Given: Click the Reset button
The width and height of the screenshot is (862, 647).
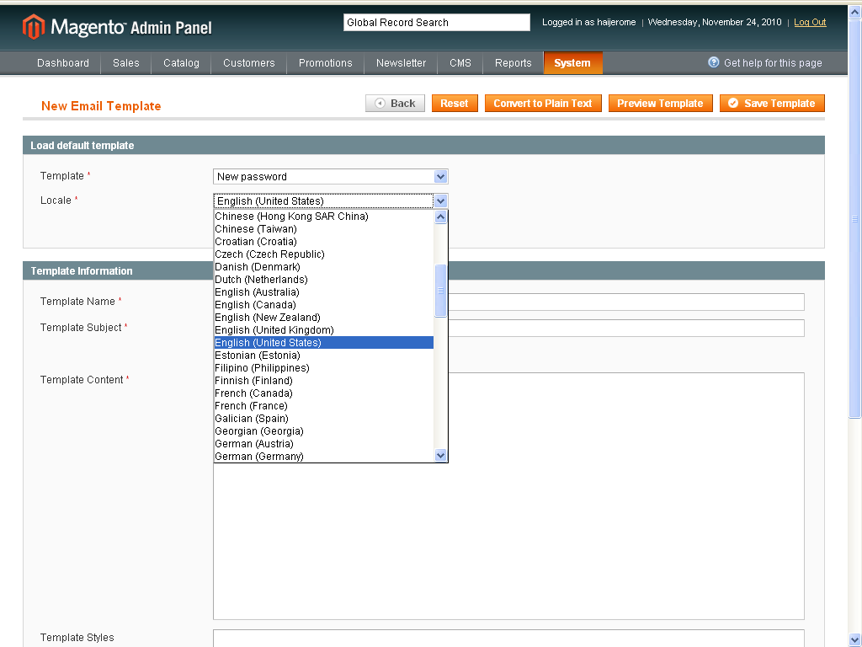Looking at the screenshot, I should coord(455,103).
